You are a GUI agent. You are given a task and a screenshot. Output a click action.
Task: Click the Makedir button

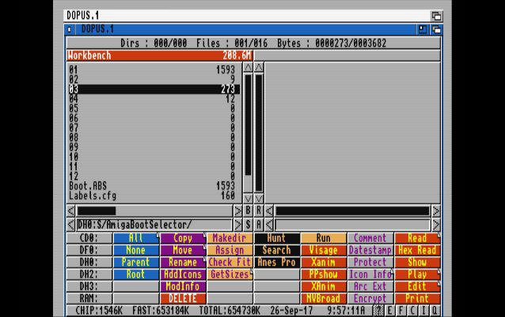pos(230,238)
